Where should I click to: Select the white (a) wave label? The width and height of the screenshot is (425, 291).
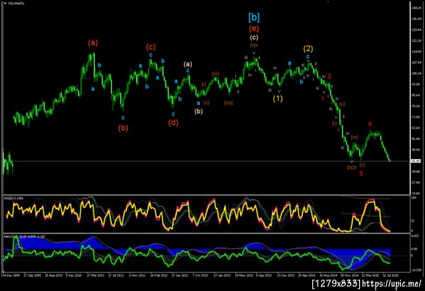point(188,64)
